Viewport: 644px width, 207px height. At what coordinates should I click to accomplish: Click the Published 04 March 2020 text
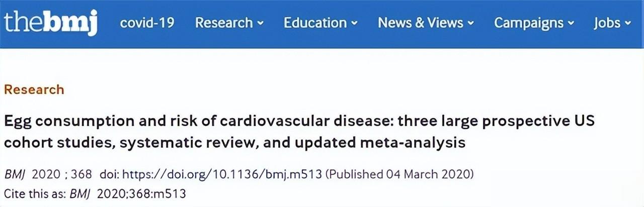click(400, 174)
